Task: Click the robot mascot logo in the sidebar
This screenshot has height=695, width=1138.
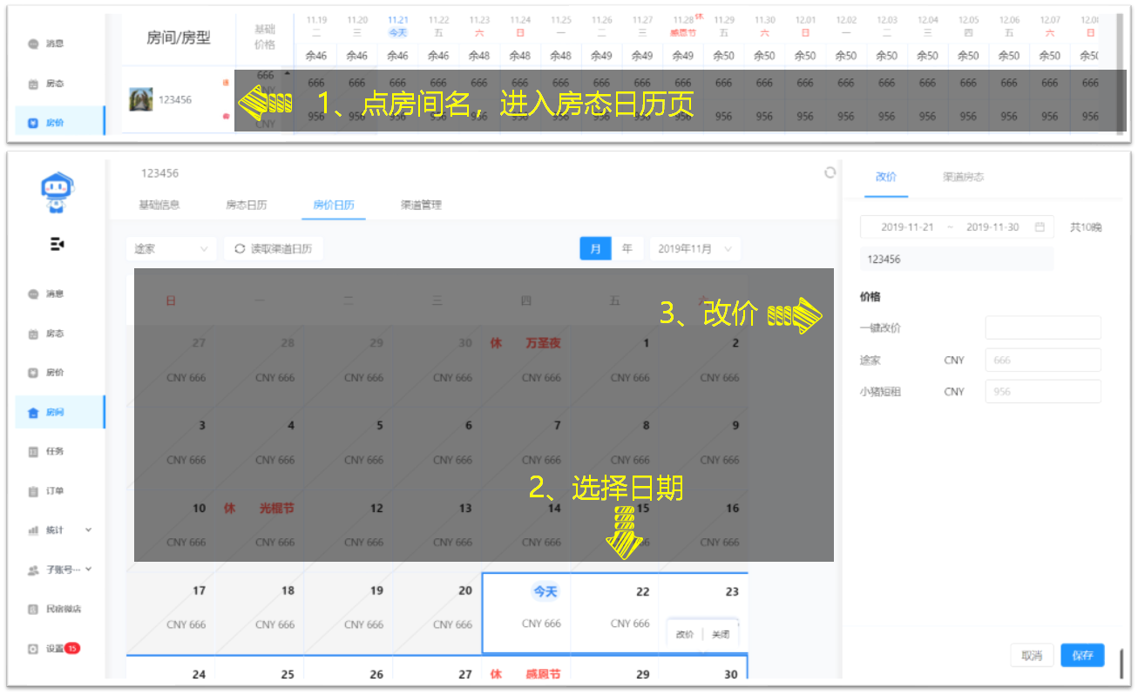Action: [58, 192]
